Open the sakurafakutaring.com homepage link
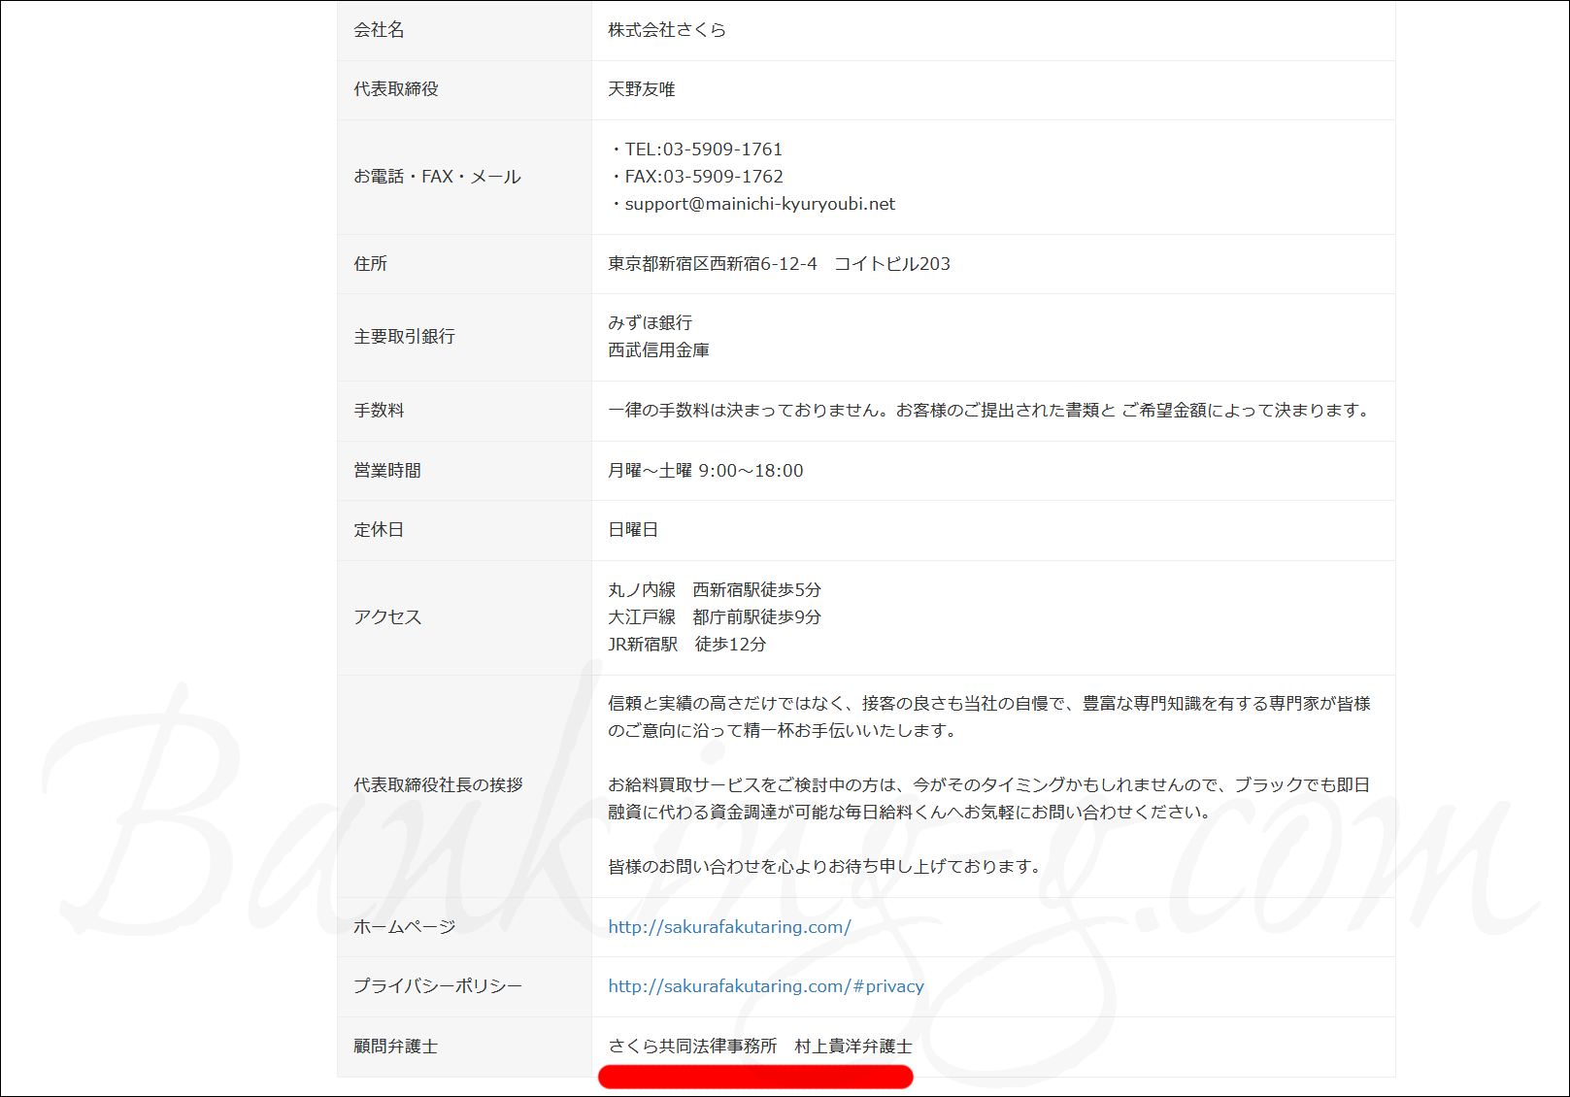Image resolution: width=1570 pixels, height=1097 pixels. click(729, 927)
